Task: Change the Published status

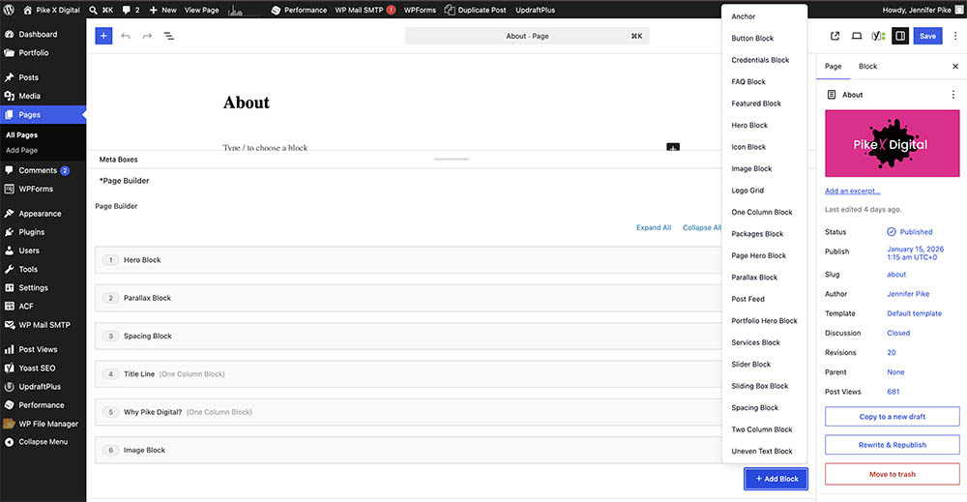Action: point(910,232)
